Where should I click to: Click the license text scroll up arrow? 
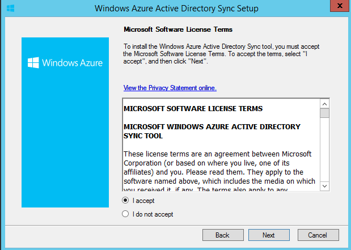coord(324,104)
